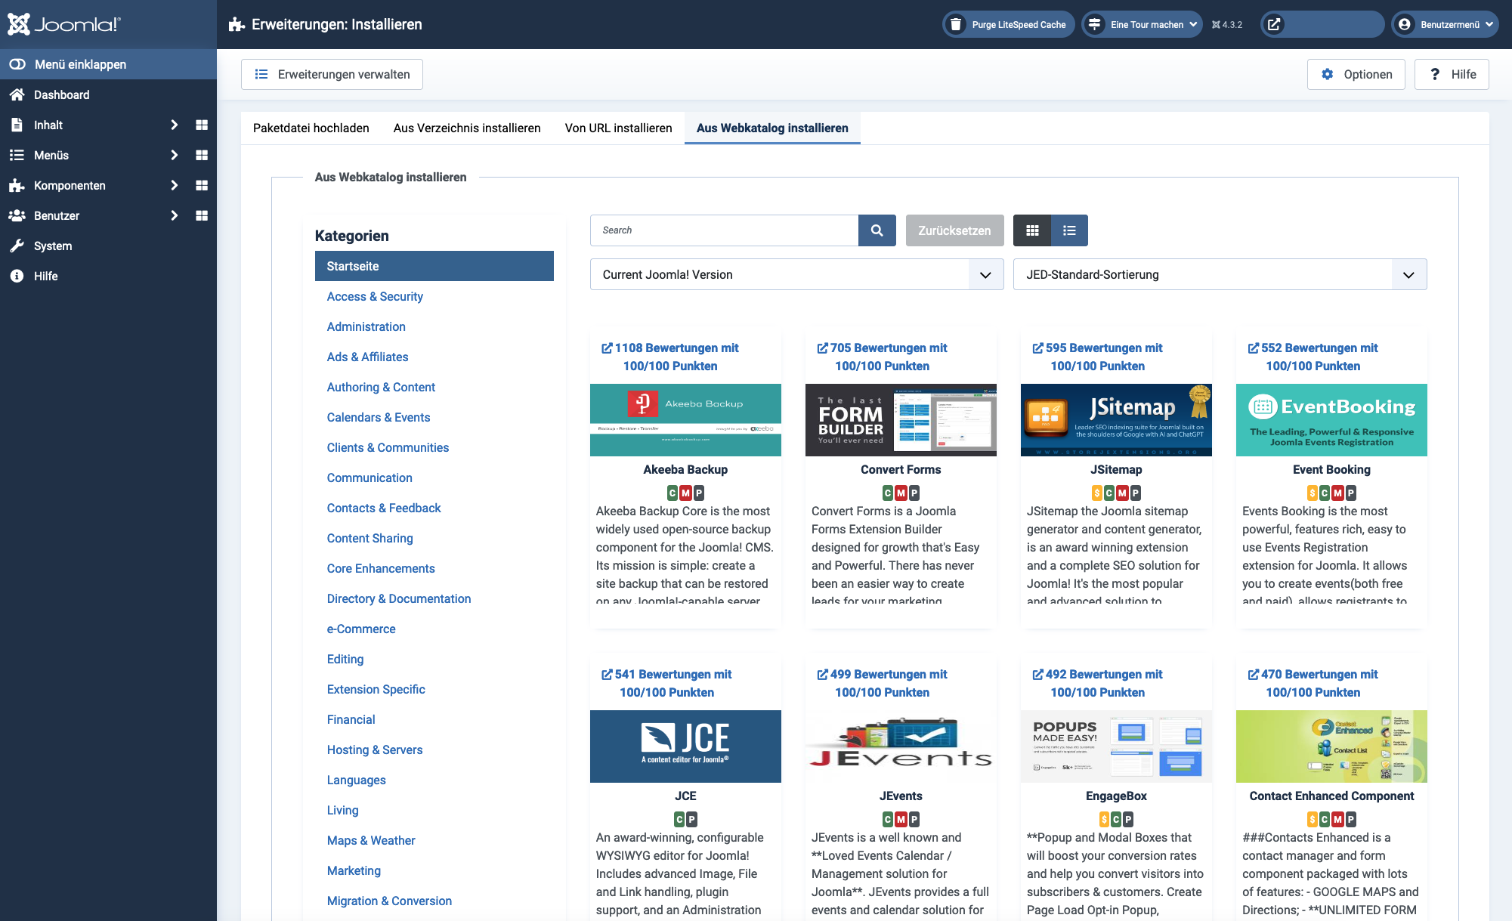
Task: Open Hosting & Servers category
Action: click(x=375, y=749)
